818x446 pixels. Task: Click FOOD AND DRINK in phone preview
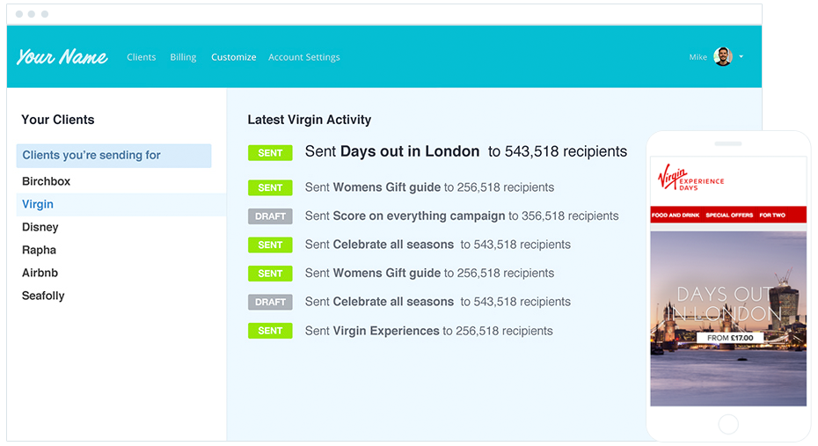point(676,215)
